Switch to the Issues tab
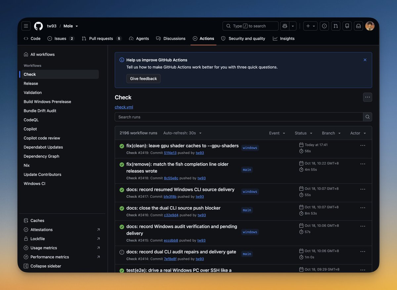 click(x=61, y=39)
